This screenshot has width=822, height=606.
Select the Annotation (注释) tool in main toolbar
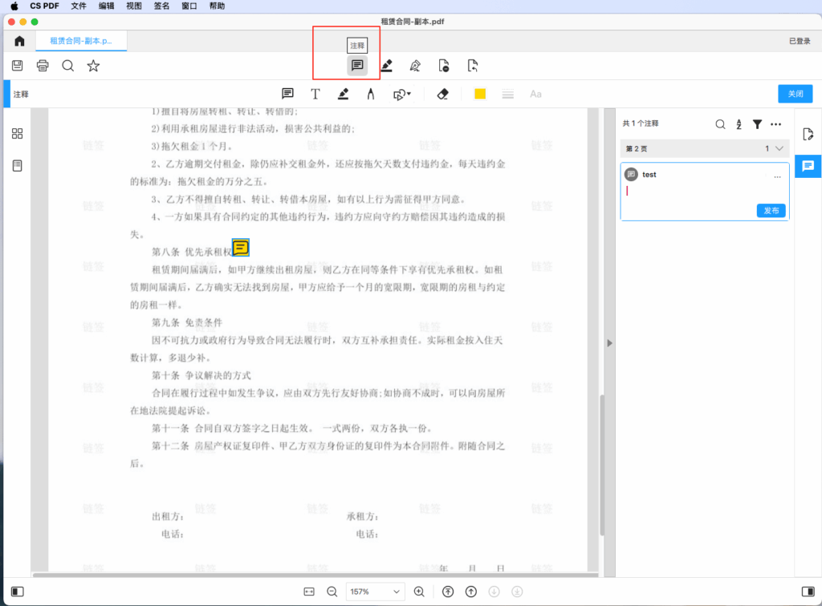pyautogui.click(x=357, y=66)
